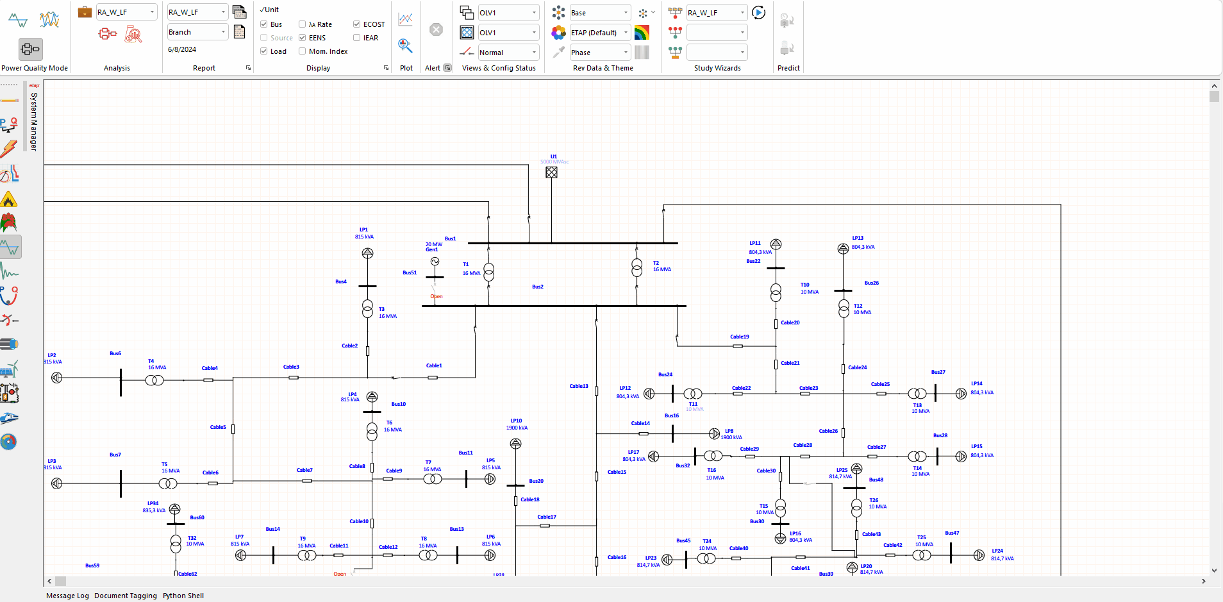1223x602 pixels.
Task: Switch to the Python Shell tab
Action: tap(183, 596)
